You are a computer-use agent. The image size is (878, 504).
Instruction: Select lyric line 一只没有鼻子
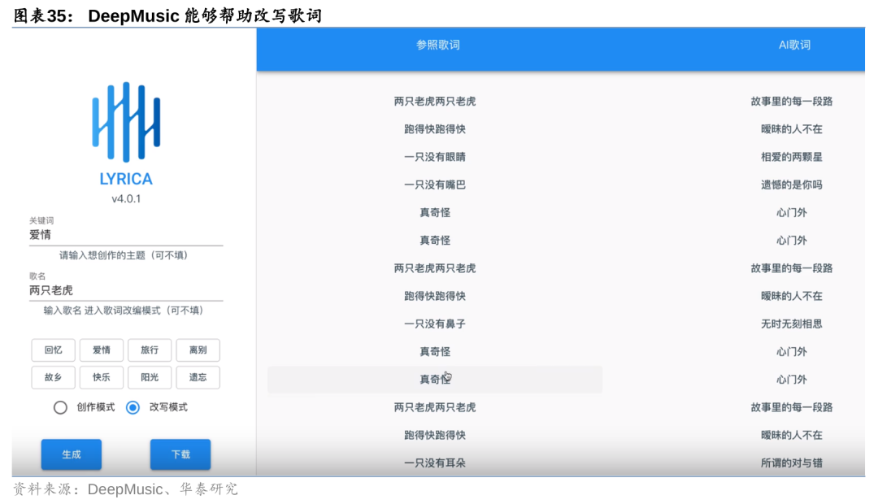pyautogui.click(x=435, y=324)
